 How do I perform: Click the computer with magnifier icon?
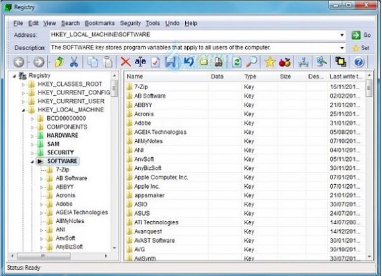(321, 62)
